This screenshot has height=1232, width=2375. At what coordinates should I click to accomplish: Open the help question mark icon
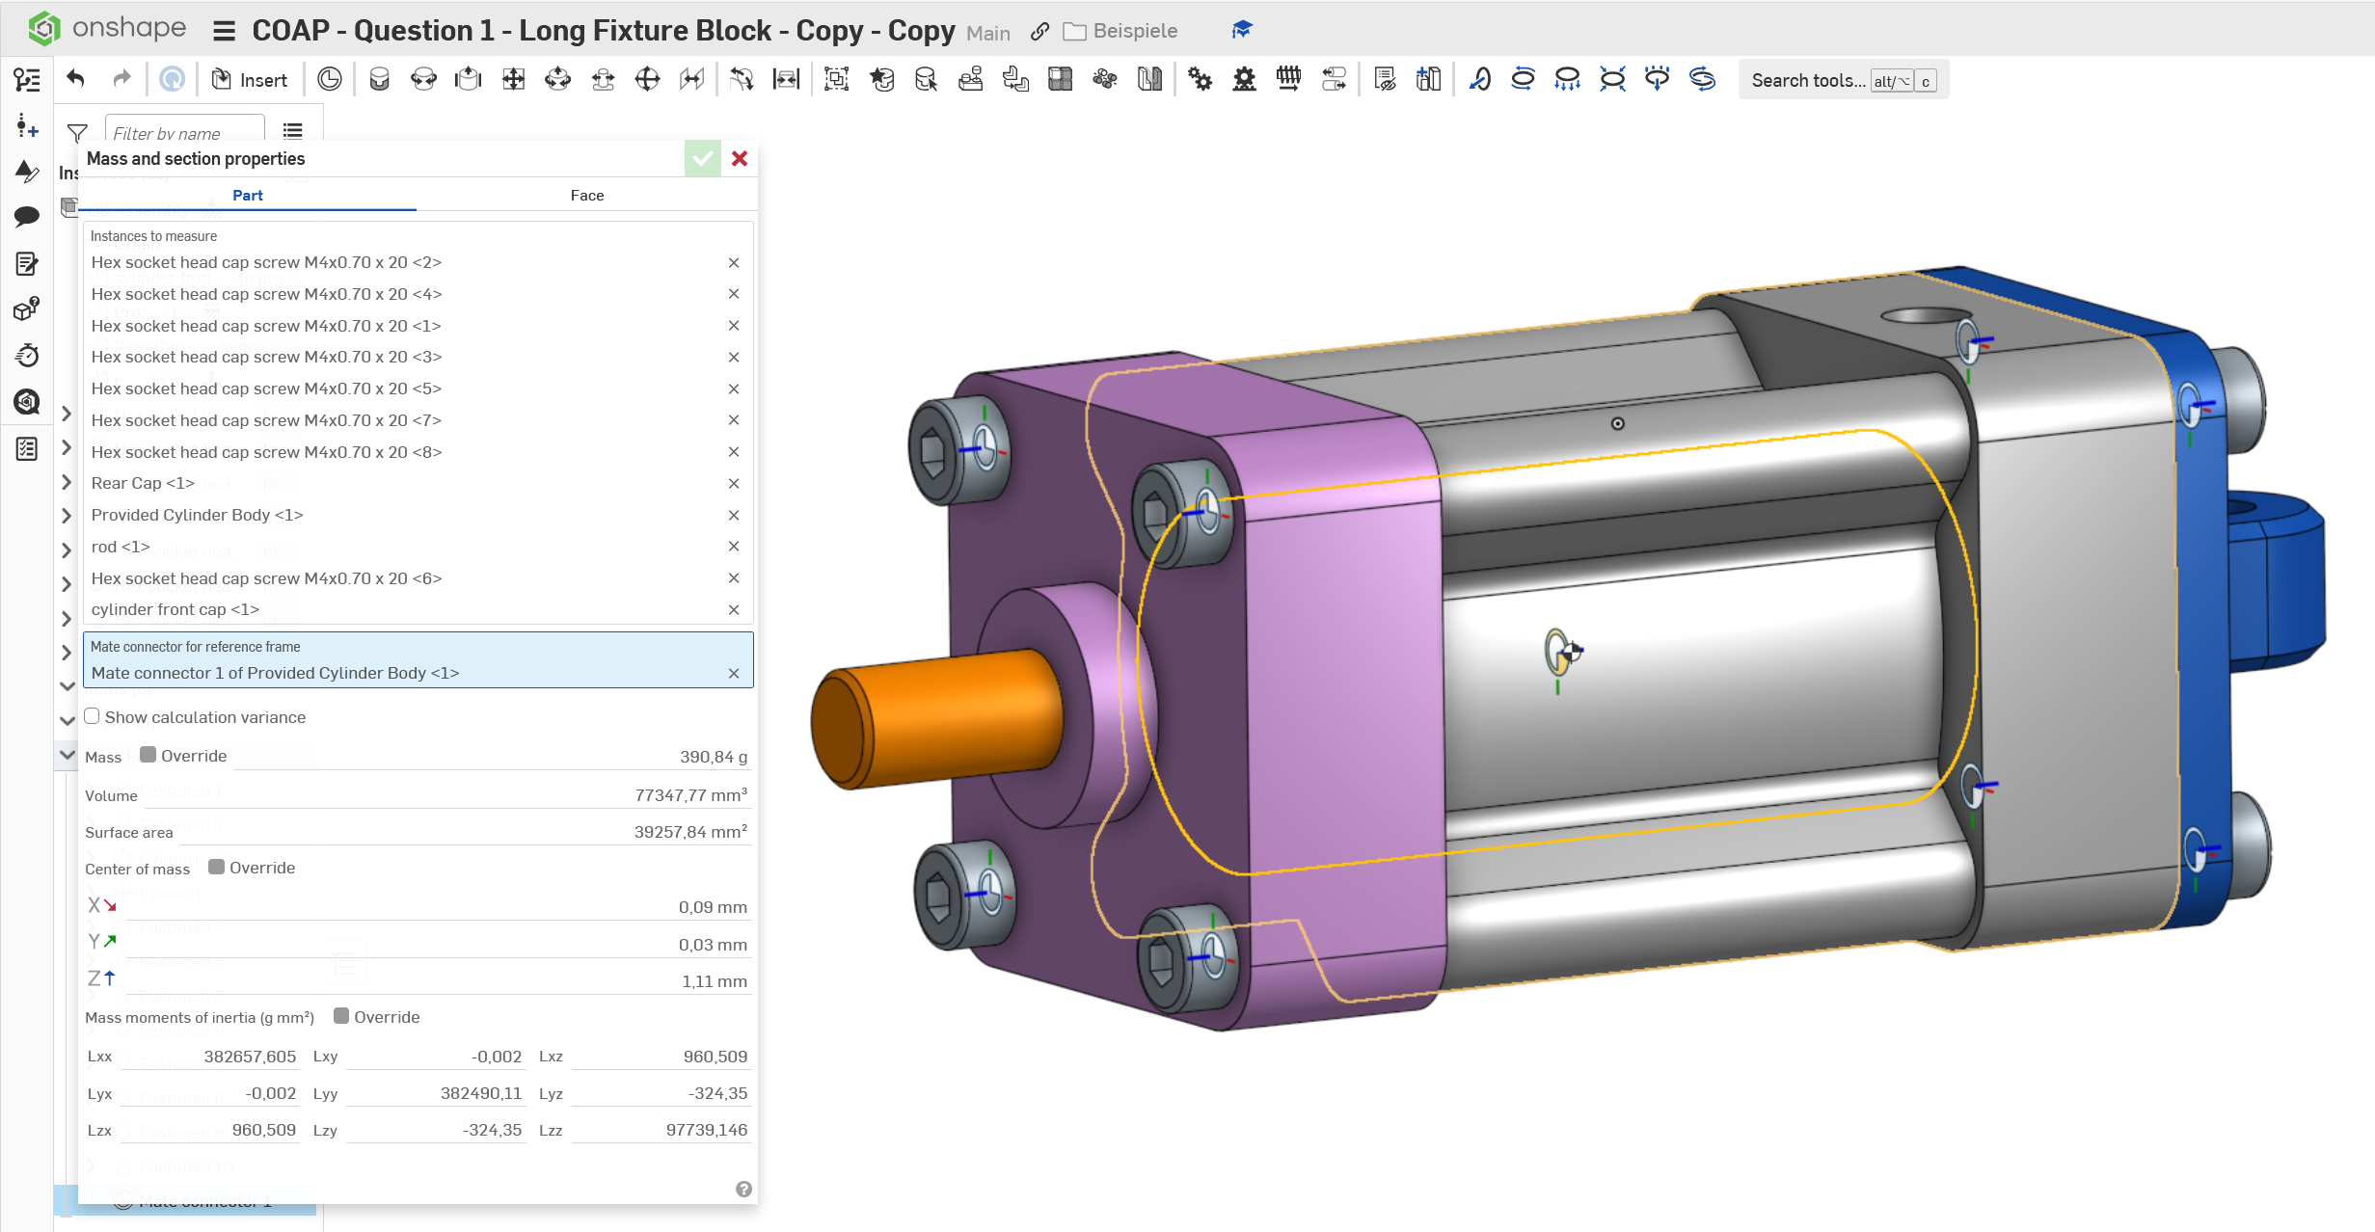(743, 1189)
